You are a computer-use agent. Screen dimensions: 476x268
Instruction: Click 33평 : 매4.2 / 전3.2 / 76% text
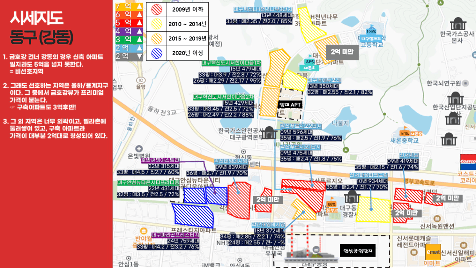pos(168,246)
